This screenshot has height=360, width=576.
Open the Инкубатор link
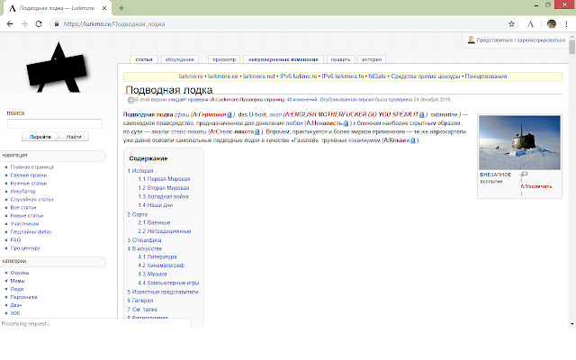pyautogui.click(x=23, y=191)
